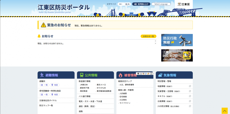The height and width of the screenshot is (114, 230).
Task: Click the back-to-top yellow arrow button
Action: click(x=225, y=111)
